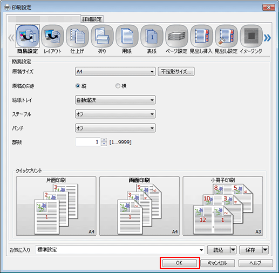
Task: Open the ページ設定 (Page settings) icon
Action: tap(176, 36)
